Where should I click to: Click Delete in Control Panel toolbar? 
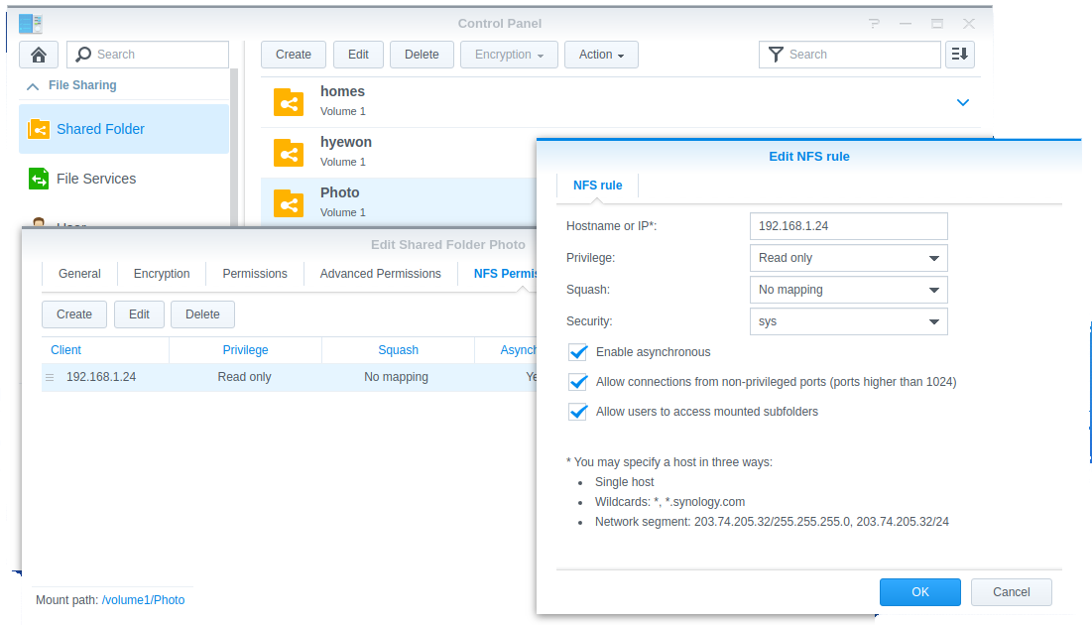coord(422,55)
